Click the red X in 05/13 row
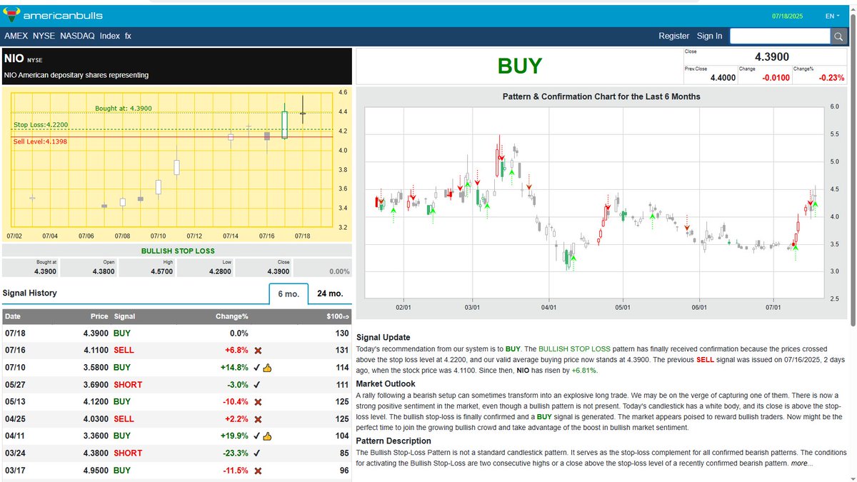 tap(258, 402)
